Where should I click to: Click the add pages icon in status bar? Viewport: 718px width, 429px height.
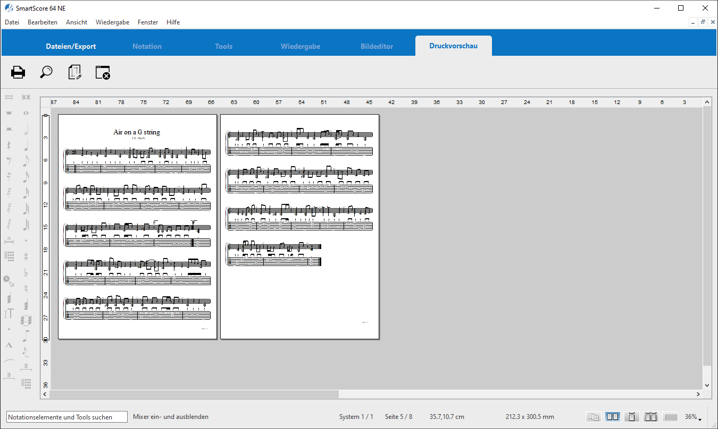pyautogui.click(x=594, y=417)
